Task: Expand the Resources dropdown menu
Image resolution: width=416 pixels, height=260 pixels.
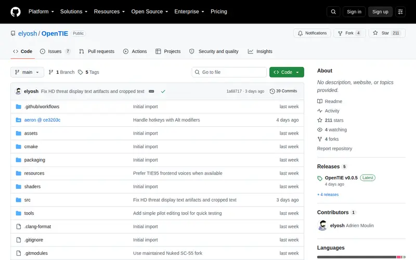Action: tap(109, 11)
